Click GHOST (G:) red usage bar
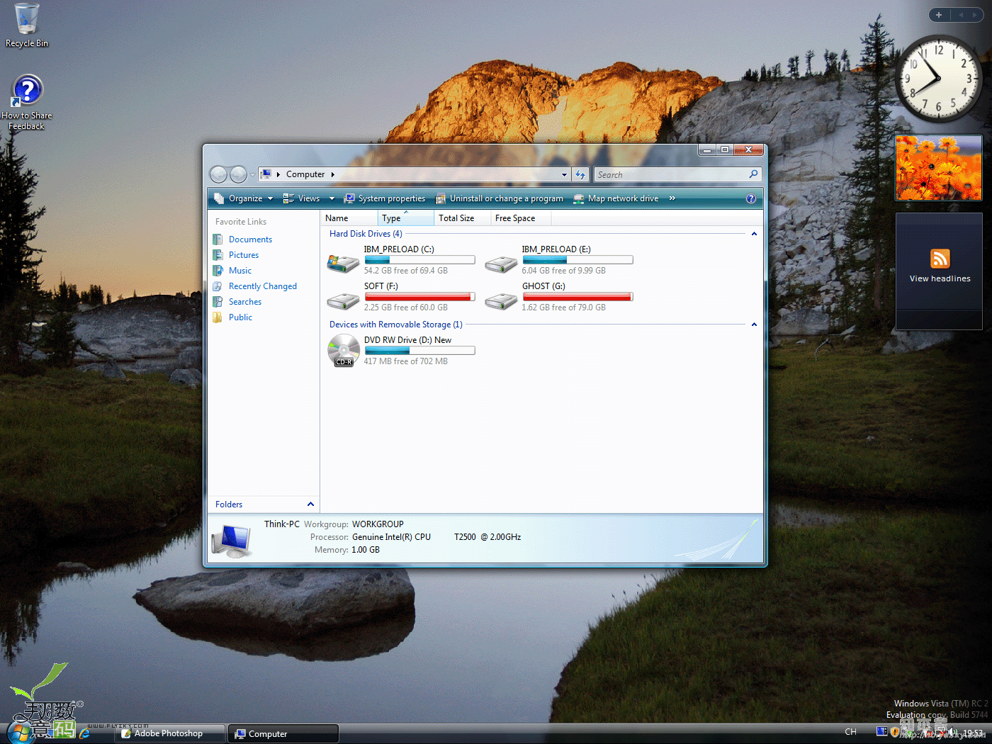Image resolution: width=992 pixels, height=744 pixels. click(577, 297)
